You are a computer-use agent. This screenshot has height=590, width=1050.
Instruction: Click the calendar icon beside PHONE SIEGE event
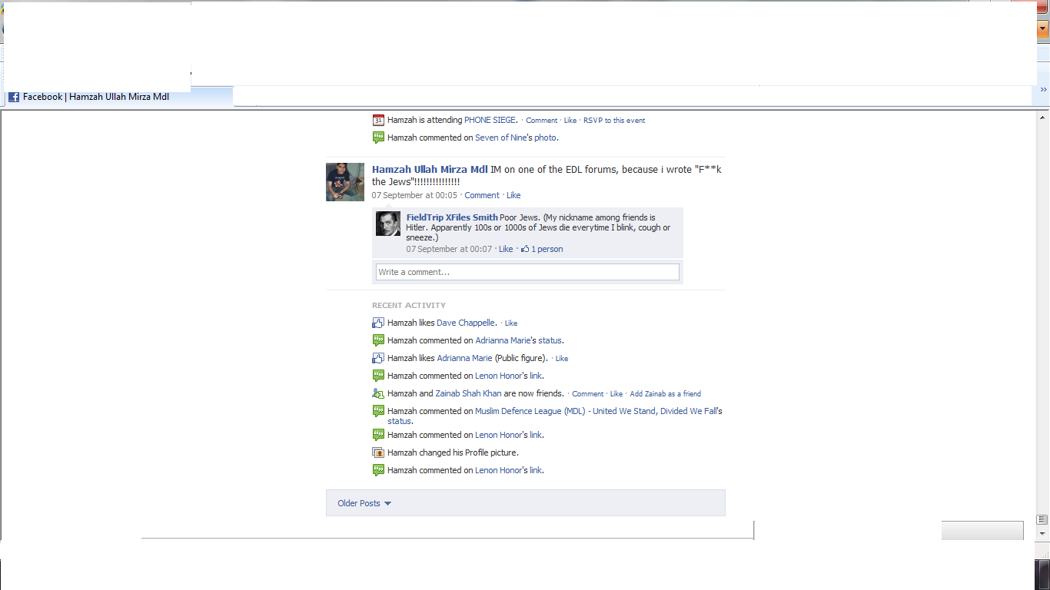click(377, 120)
